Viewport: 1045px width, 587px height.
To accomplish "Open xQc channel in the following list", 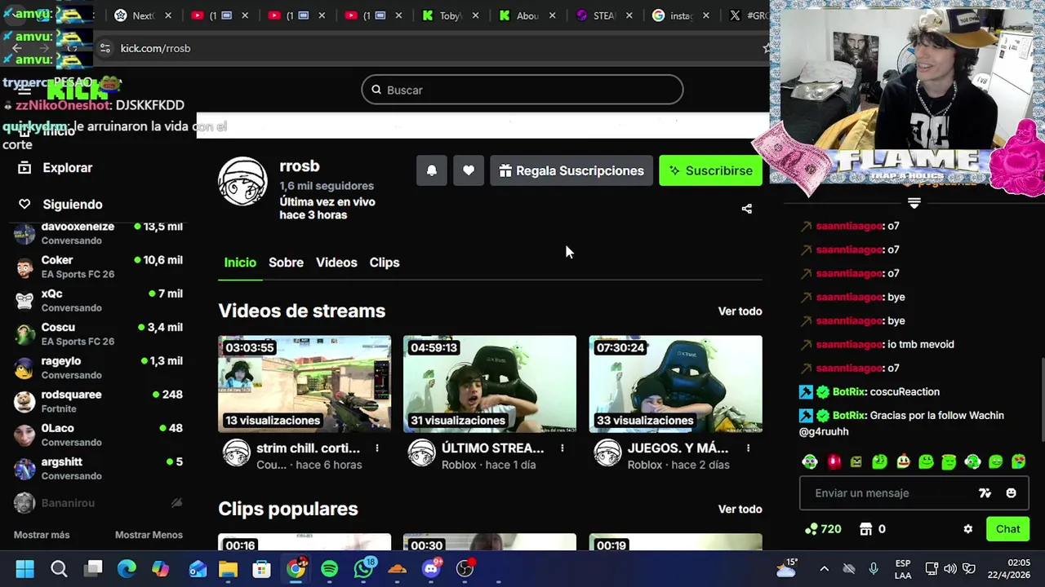I will coord(99,300).
